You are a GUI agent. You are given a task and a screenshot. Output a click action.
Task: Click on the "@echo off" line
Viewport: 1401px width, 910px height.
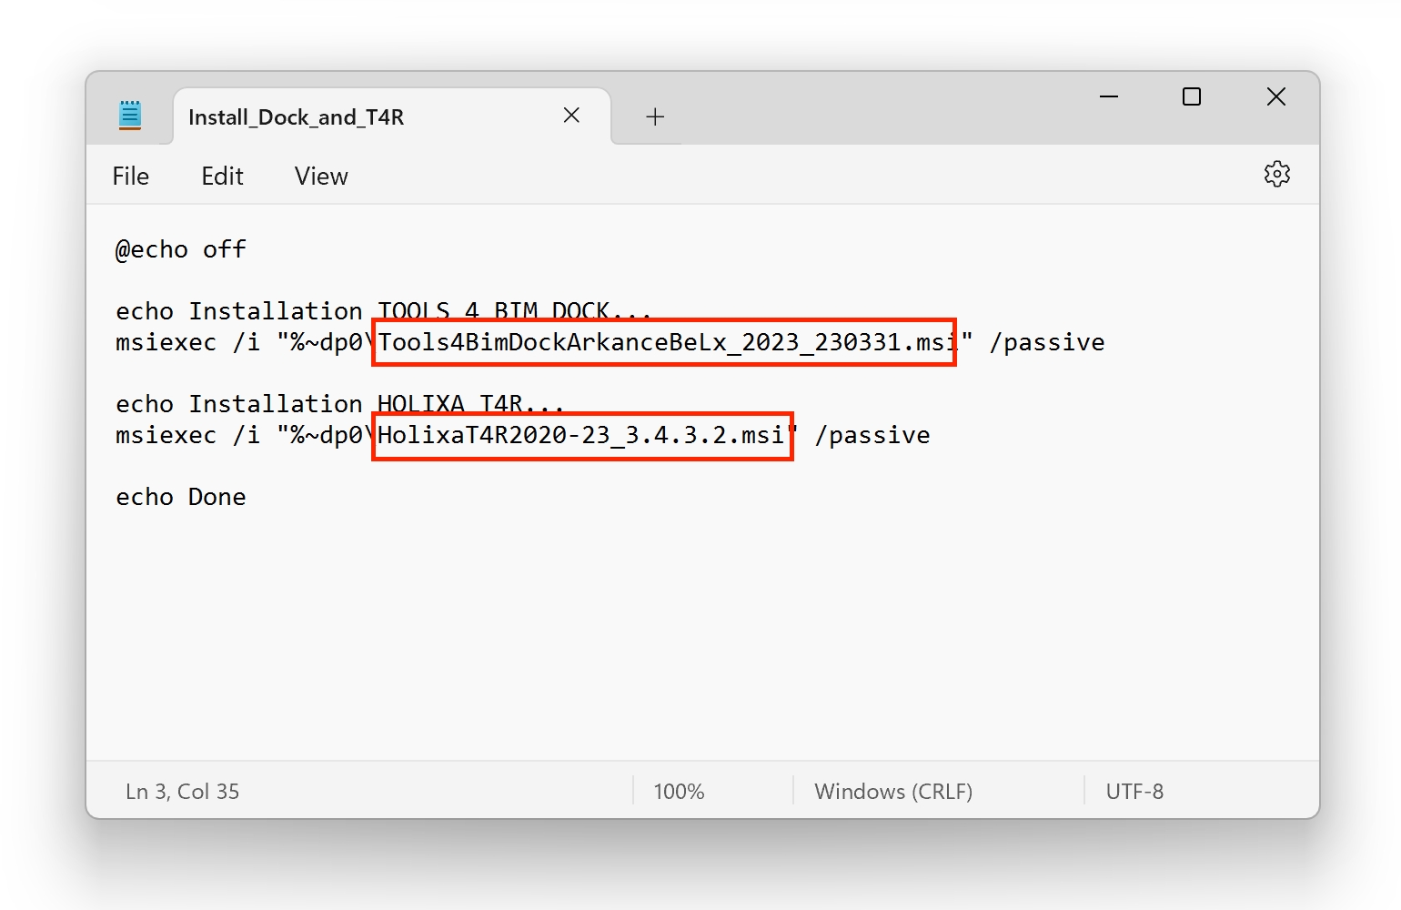[181, 250]
